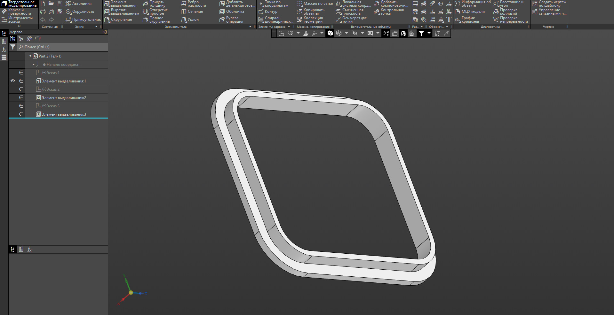
Task: Click the Save document icon
Action: pos(60,4)
